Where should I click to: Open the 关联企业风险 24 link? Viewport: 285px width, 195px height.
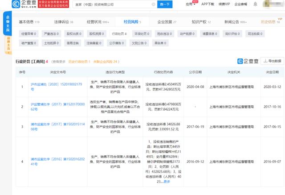pyautogui.click(x=105, y=62)
